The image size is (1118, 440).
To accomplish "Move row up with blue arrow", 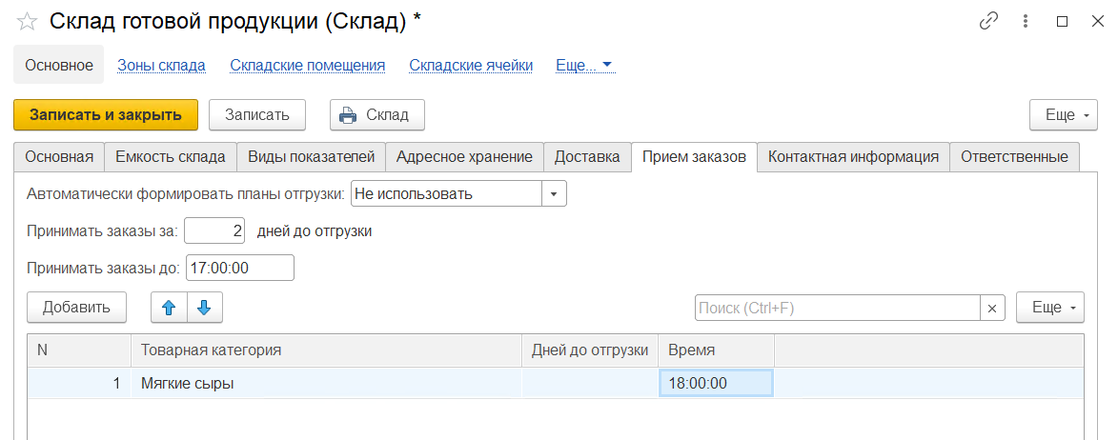I will coord(169,308).
